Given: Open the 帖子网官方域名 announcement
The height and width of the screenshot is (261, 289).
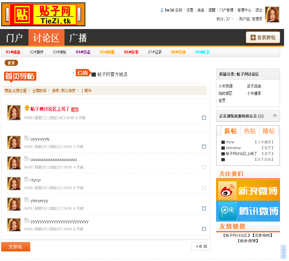Looking at the screenshot, I should 112,74.
